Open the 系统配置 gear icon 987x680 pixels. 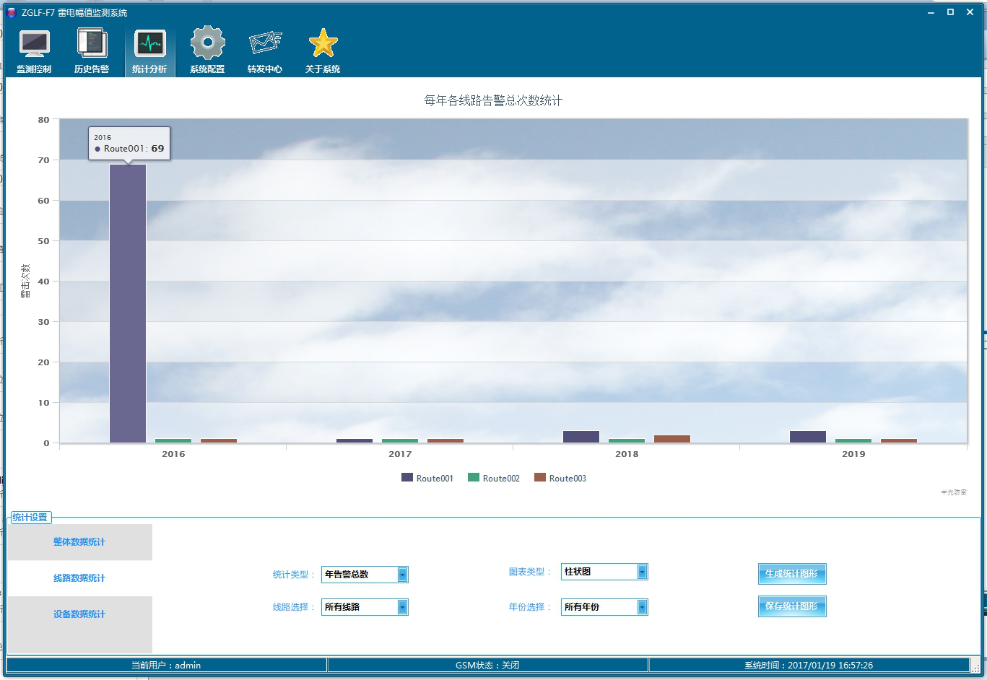[207, 45]
